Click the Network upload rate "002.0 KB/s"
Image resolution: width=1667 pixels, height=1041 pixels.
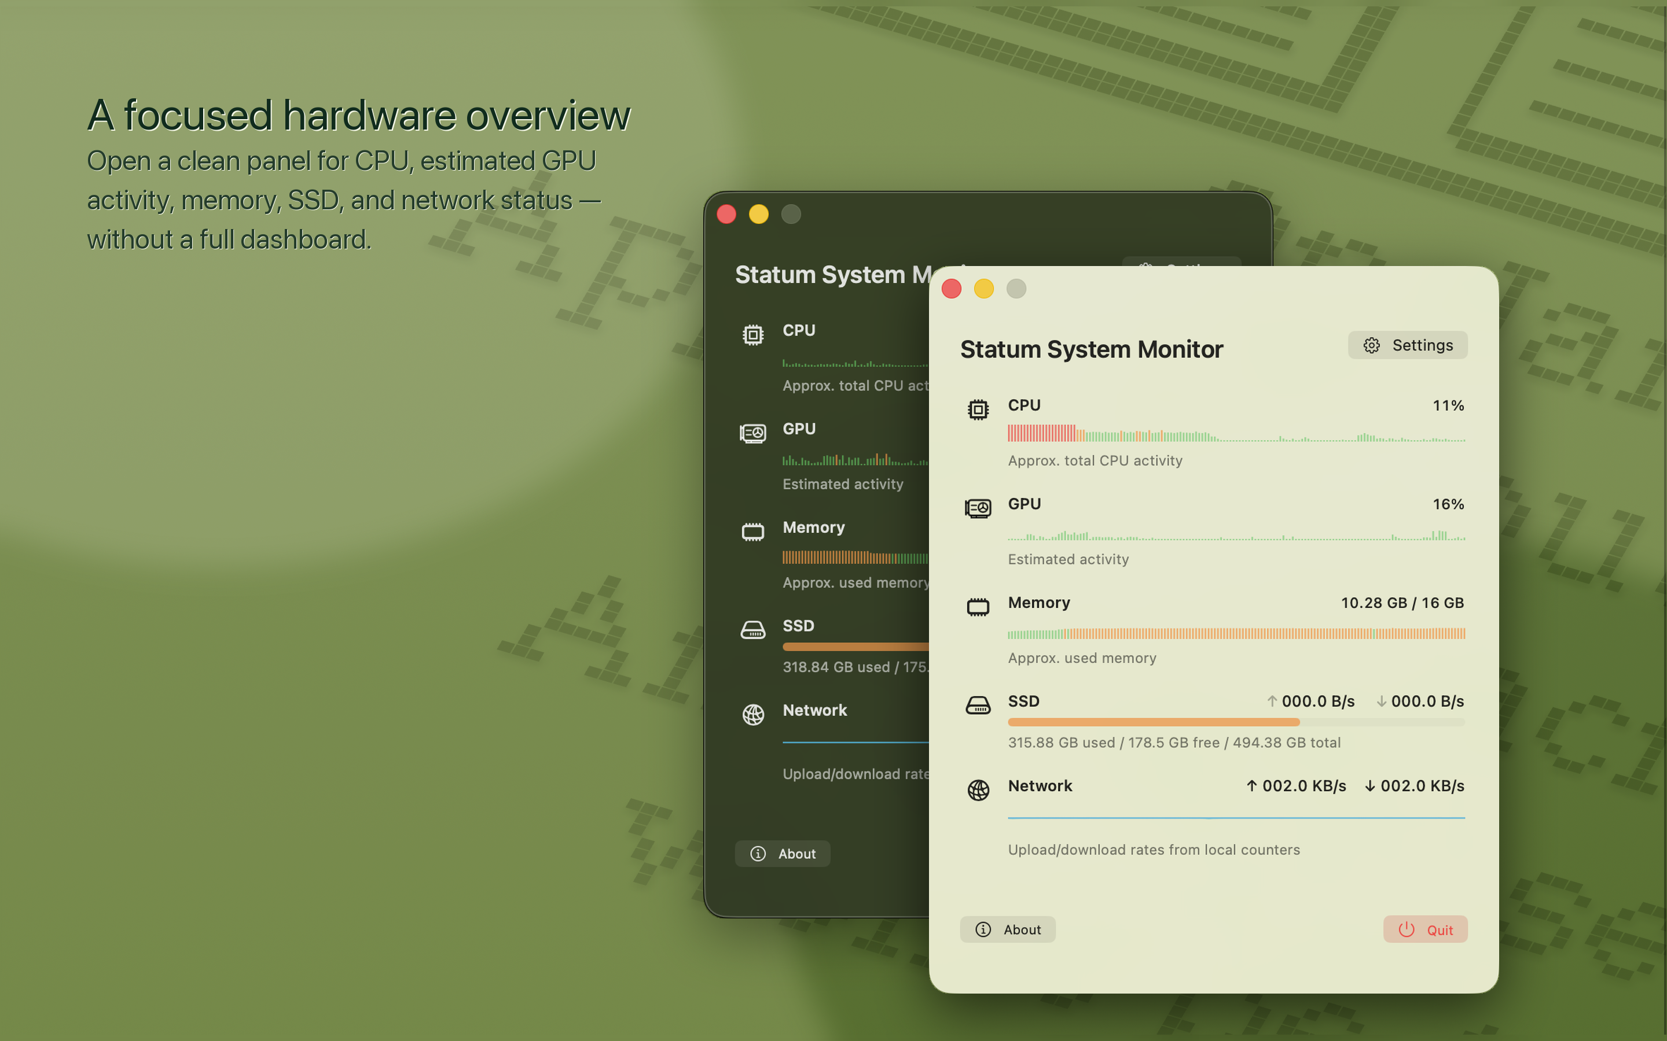coord(1296,785)
